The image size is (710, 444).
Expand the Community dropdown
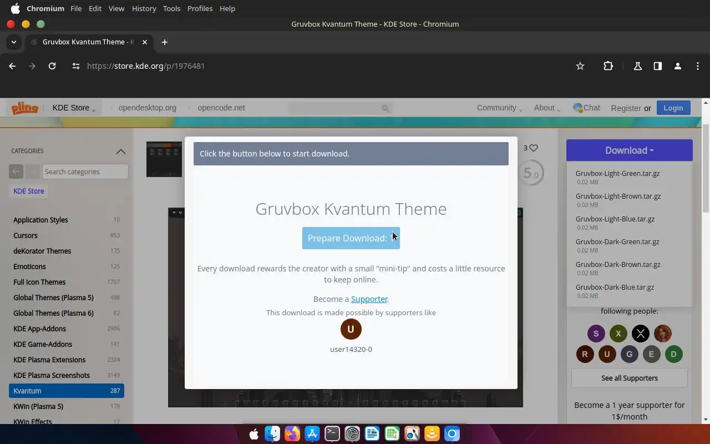[499, 108]
